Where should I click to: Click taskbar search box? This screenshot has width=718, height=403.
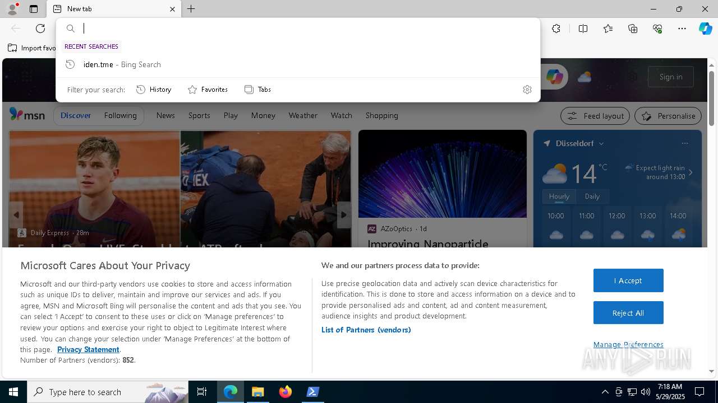tap(108, 392)
